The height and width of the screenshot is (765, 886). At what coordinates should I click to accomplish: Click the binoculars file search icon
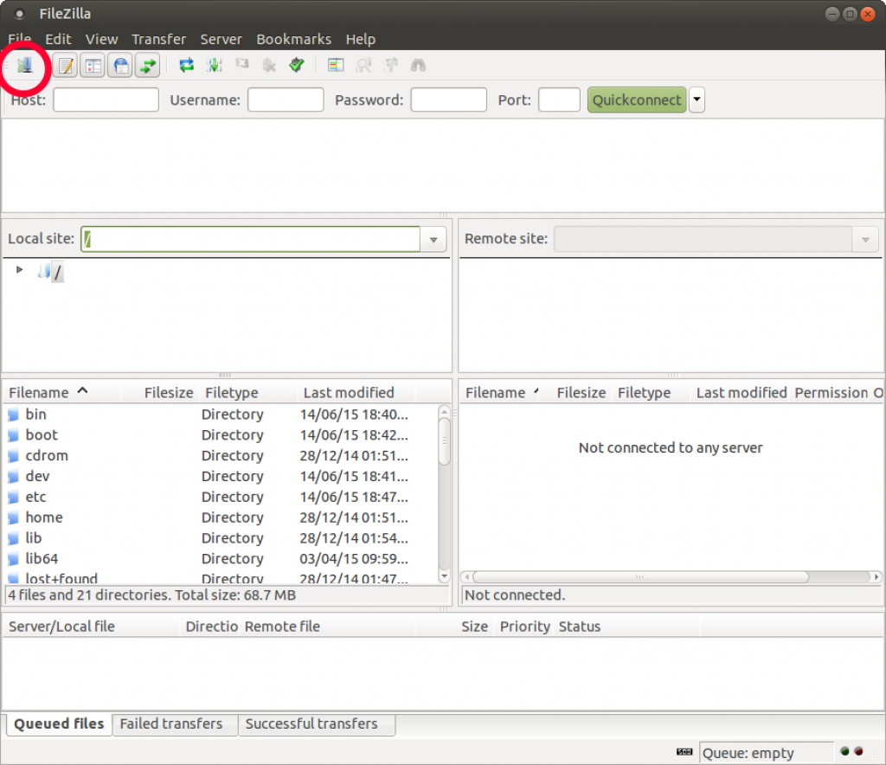418,65
